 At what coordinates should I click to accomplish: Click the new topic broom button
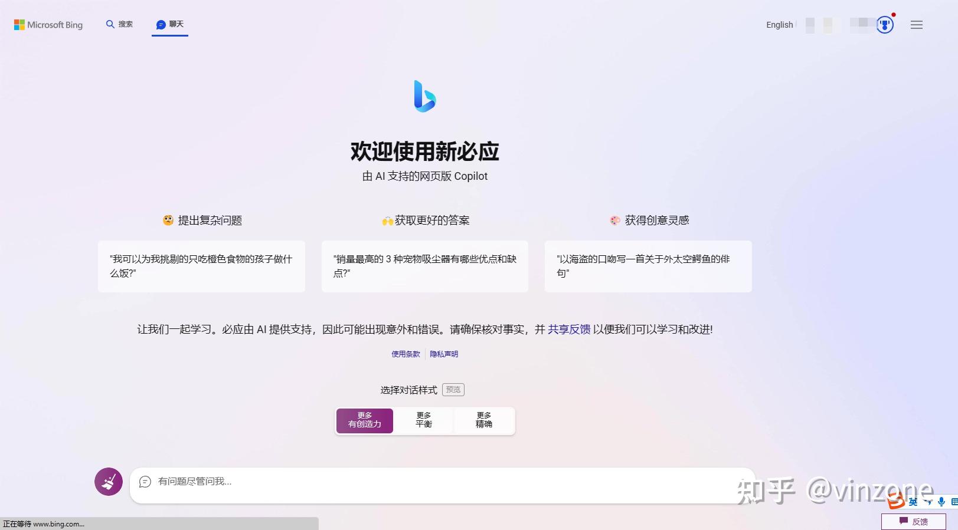(109, 482)
